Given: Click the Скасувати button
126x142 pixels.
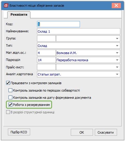Looking at the screenshot, I should click(x=106, y=132).
